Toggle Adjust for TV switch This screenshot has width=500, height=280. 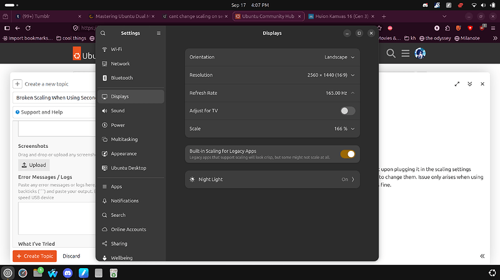(x=347, y=111)
